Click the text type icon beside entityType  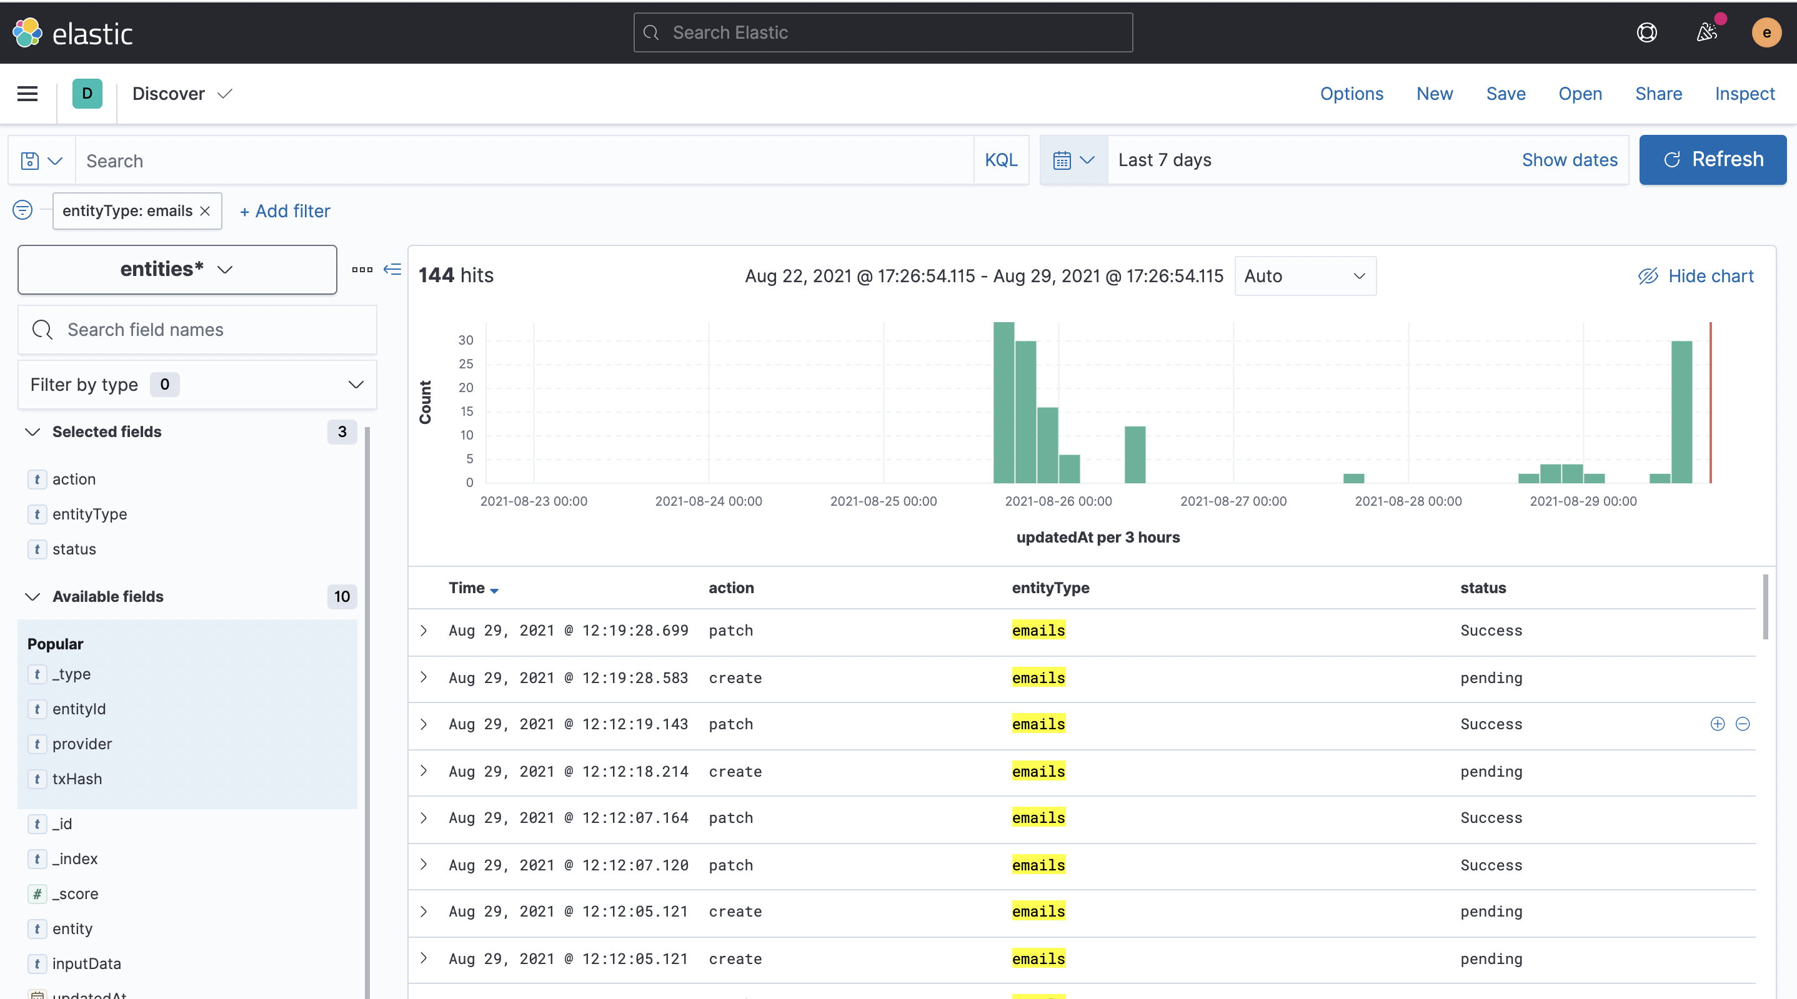37,514
